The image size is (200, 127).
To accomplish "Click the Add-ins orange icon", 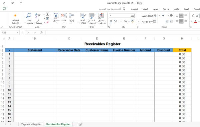I will coord(15,16).
